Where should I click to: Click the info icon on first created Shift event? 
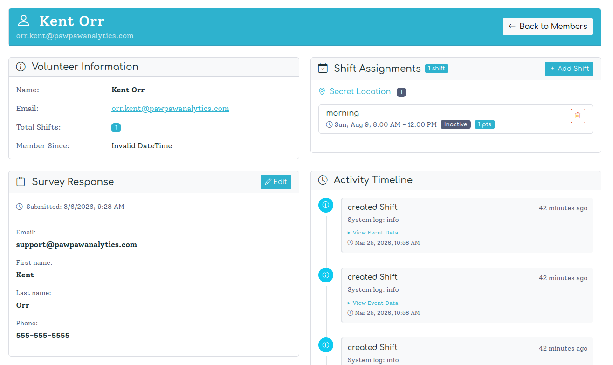pyautogui.click(x=326, y=205)
